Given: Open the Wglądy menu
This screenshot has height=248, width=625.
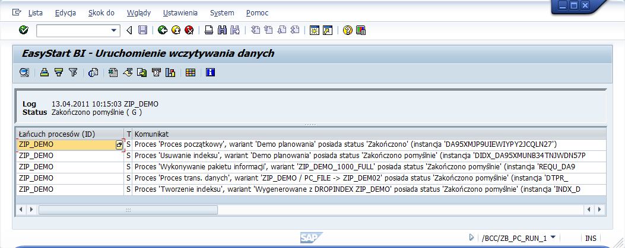Looking at the screenshot, I should (139, 12).
